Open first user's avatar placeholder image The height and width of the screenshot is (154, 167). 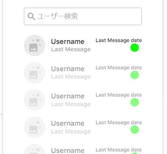click(35, 45)
